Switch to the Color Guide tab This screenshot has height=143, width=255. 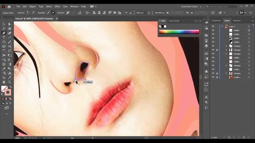[x=174, y=21]
